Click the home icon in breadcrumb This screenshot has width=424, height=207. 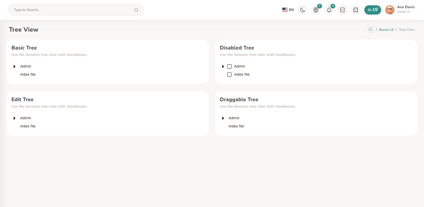pyautogui.click(x=370, y=29)
